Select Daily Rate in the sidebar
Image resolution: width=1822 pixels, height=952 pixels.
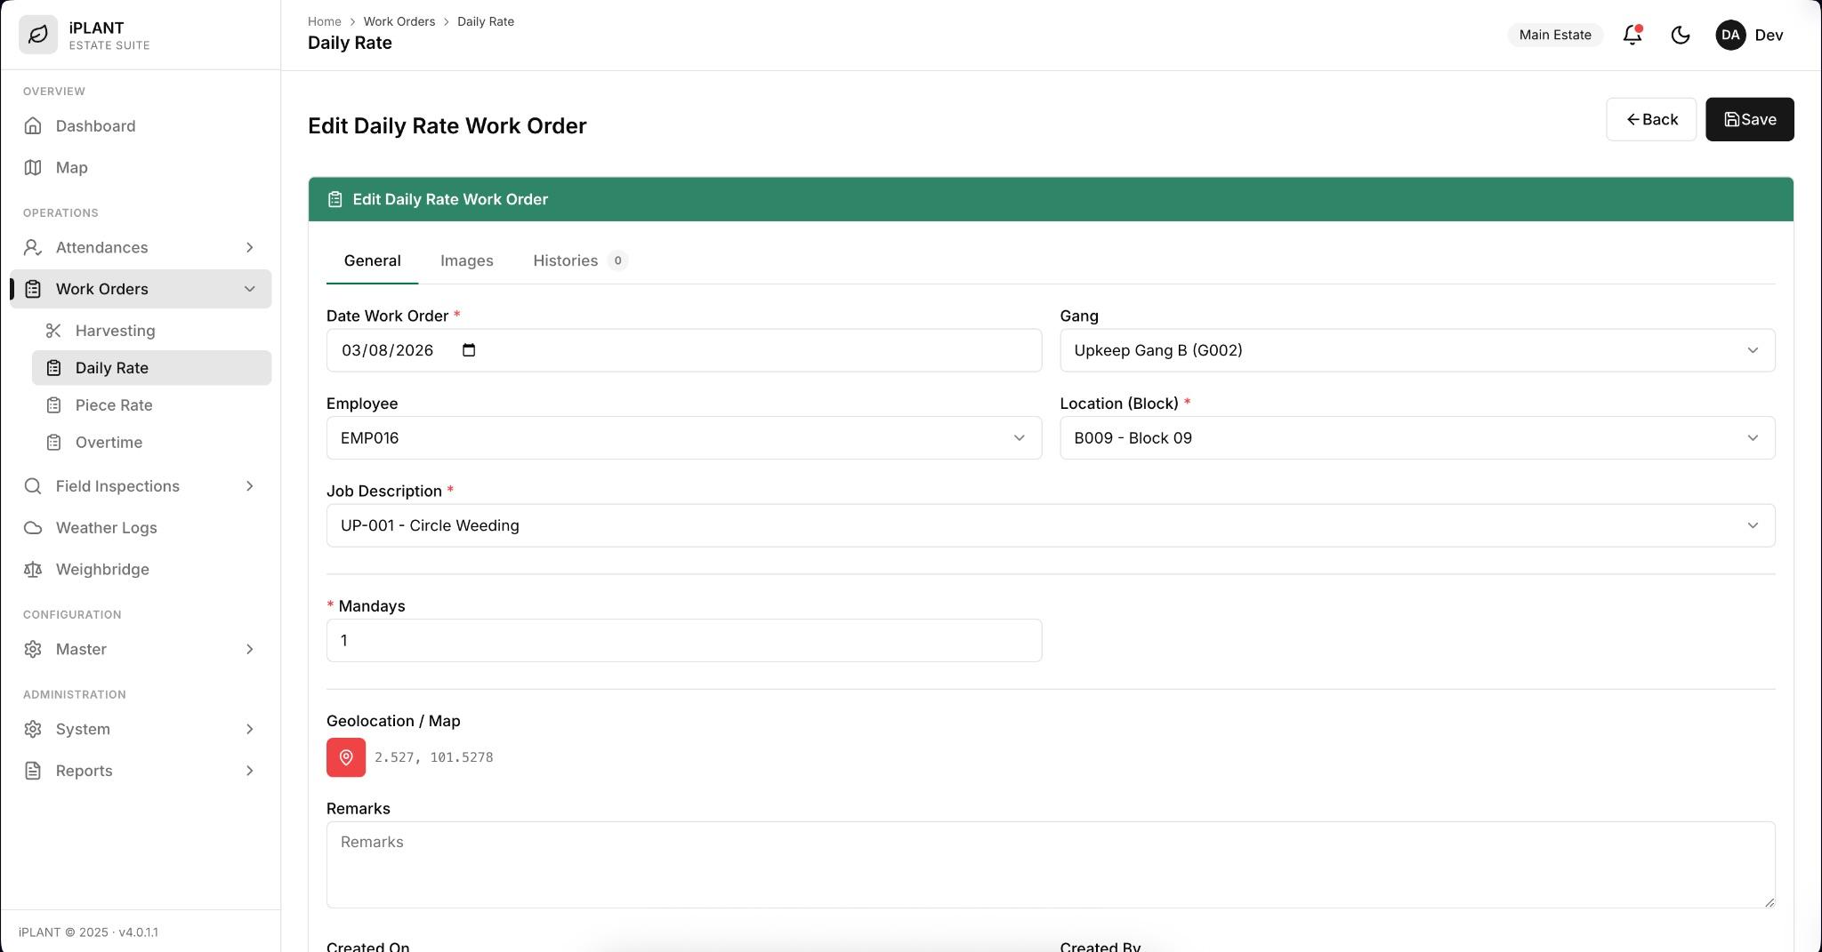point(151,368)
